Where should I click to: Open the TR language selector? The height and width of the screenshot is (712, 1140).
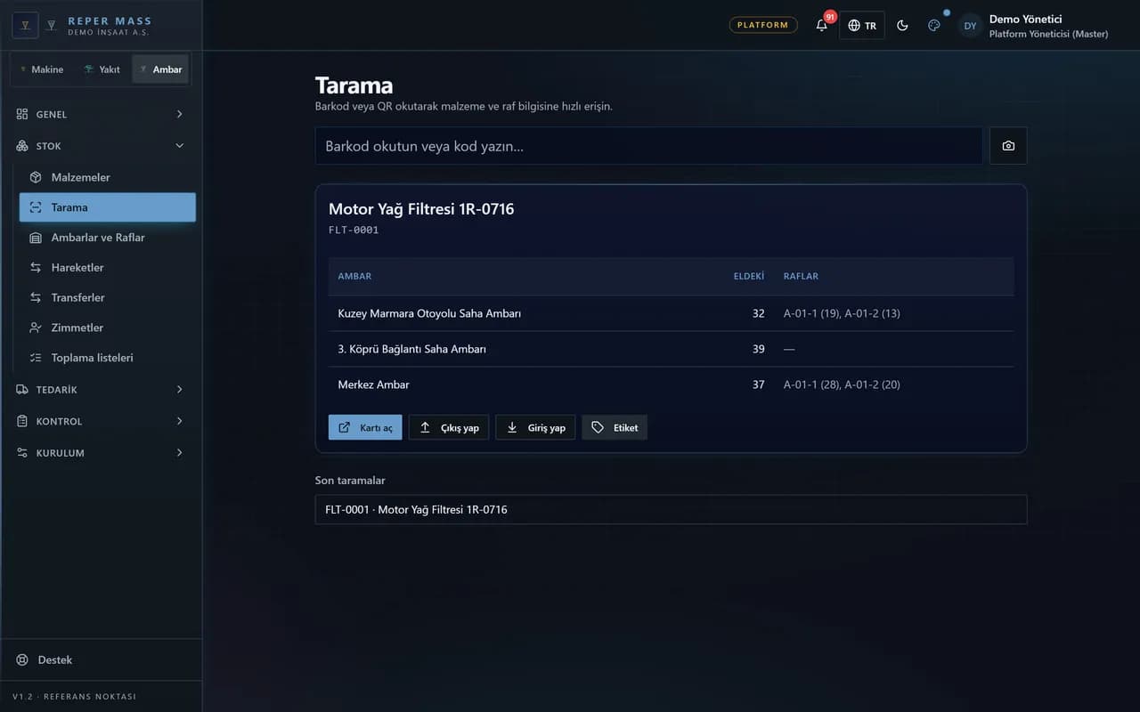[862, 25]
